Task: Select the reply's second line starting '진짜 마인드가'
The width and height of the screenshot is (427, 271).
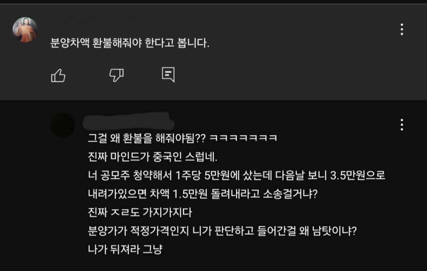Action: coord(153,157)
